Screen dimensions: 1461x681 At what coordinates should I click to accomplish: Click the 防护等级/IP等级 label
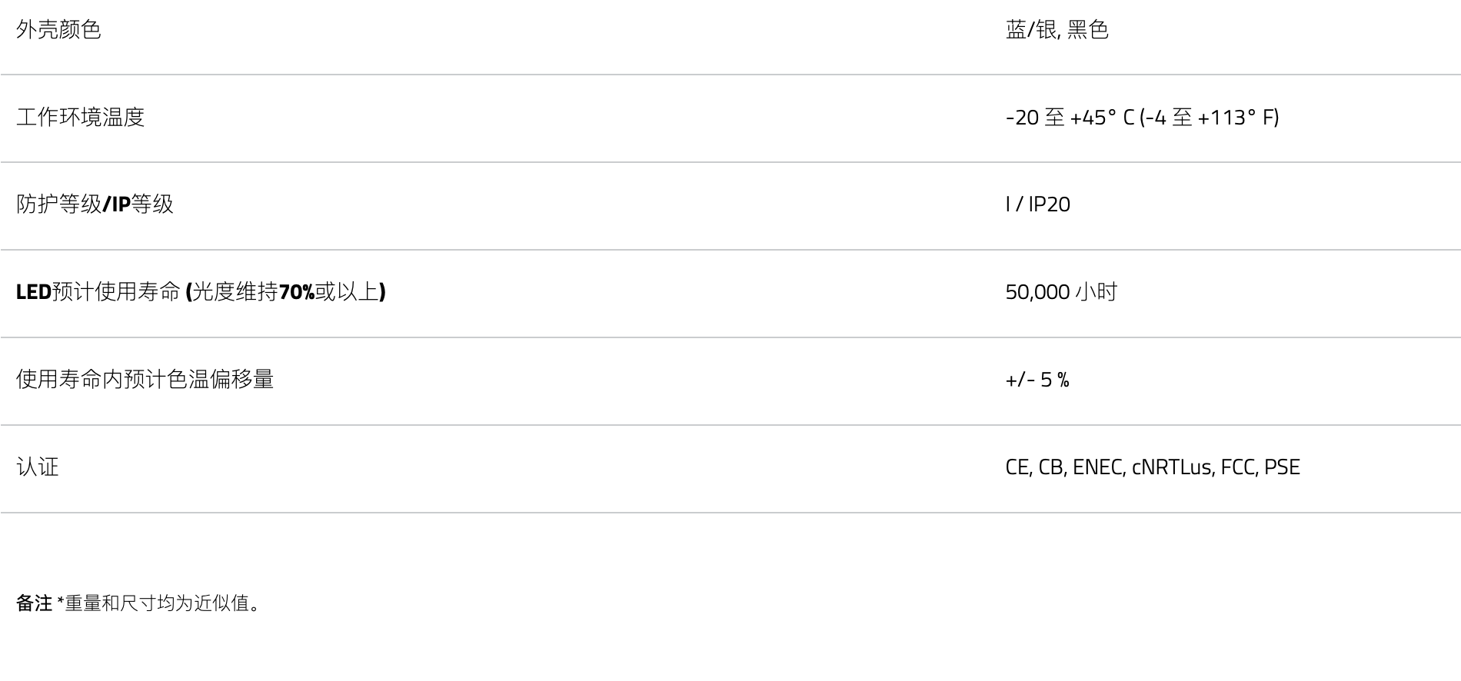(95, 204)
